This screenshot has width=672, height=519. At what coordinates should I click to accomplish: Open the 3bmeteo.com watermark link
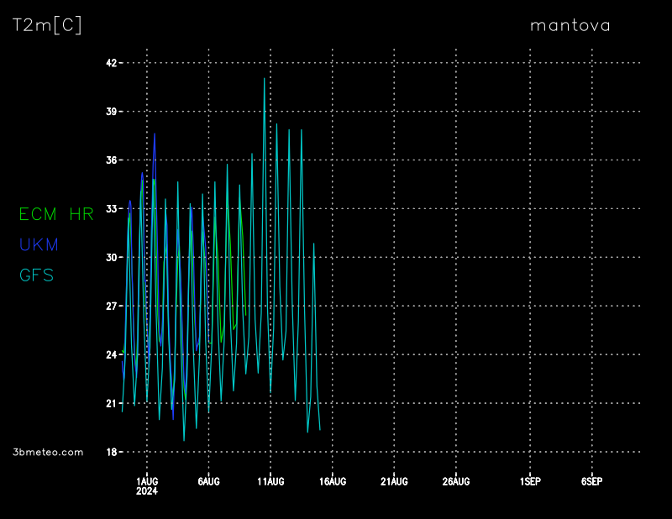click(x=48, y=452)
